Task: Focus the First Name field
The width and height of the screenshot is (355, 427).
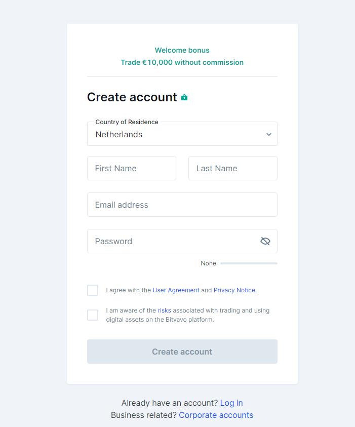Action: 132,168
